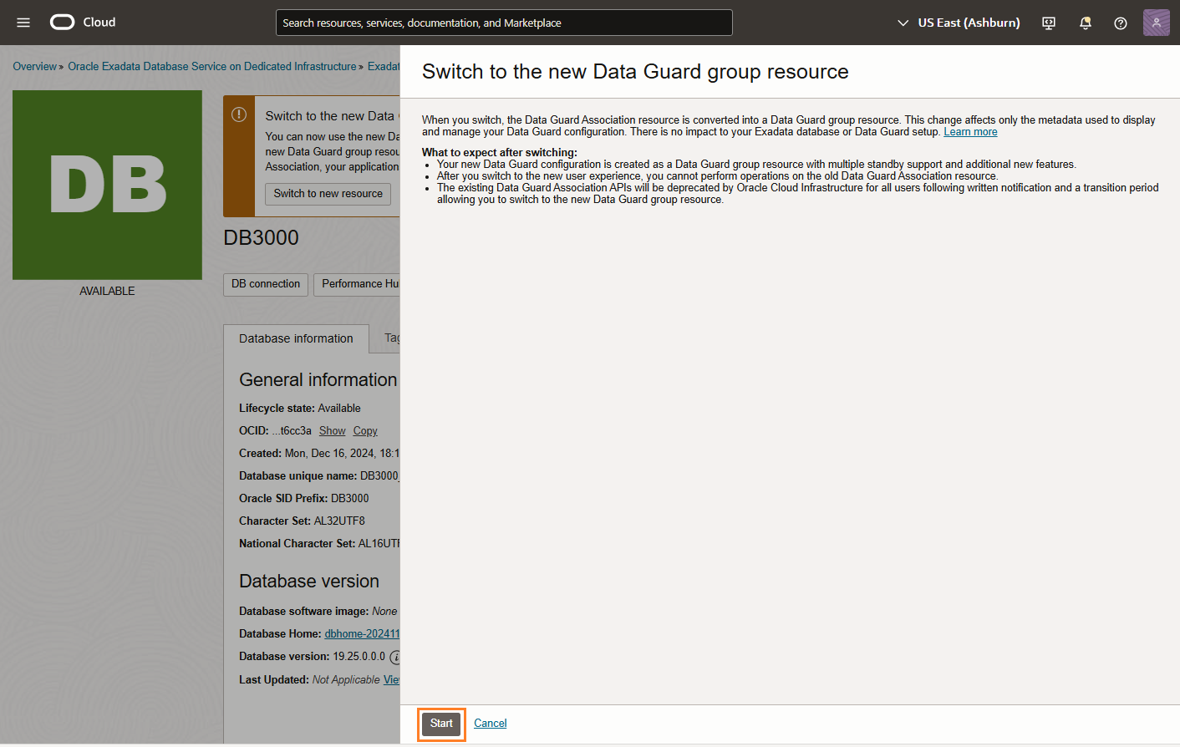
Task: Click the green DB database thumbnail
Action: click(107, 185)
